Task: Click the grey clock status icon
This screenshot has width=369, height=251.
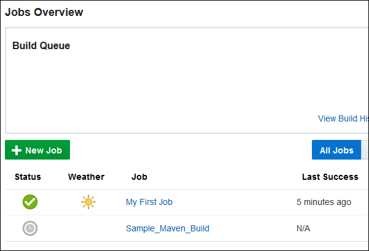Action: point(30,228)
